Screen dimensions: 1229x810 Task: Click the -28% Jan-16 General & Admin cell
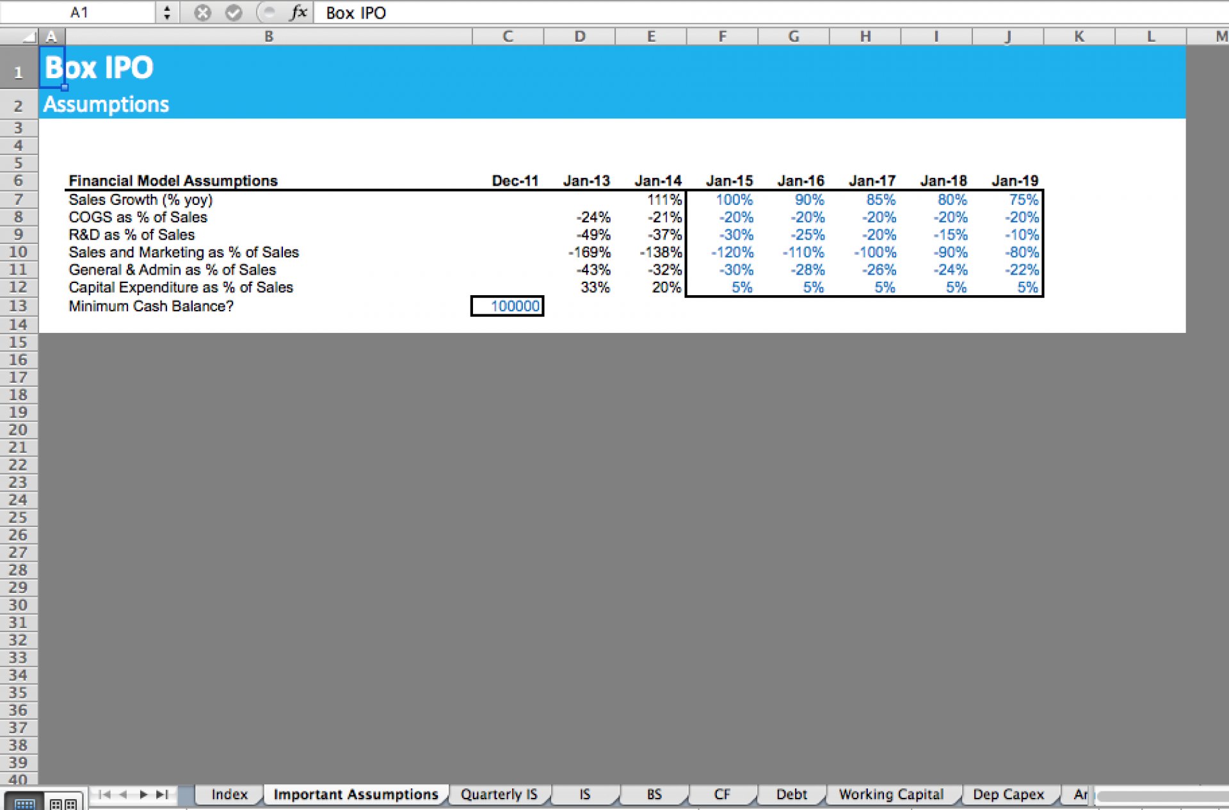807,270
